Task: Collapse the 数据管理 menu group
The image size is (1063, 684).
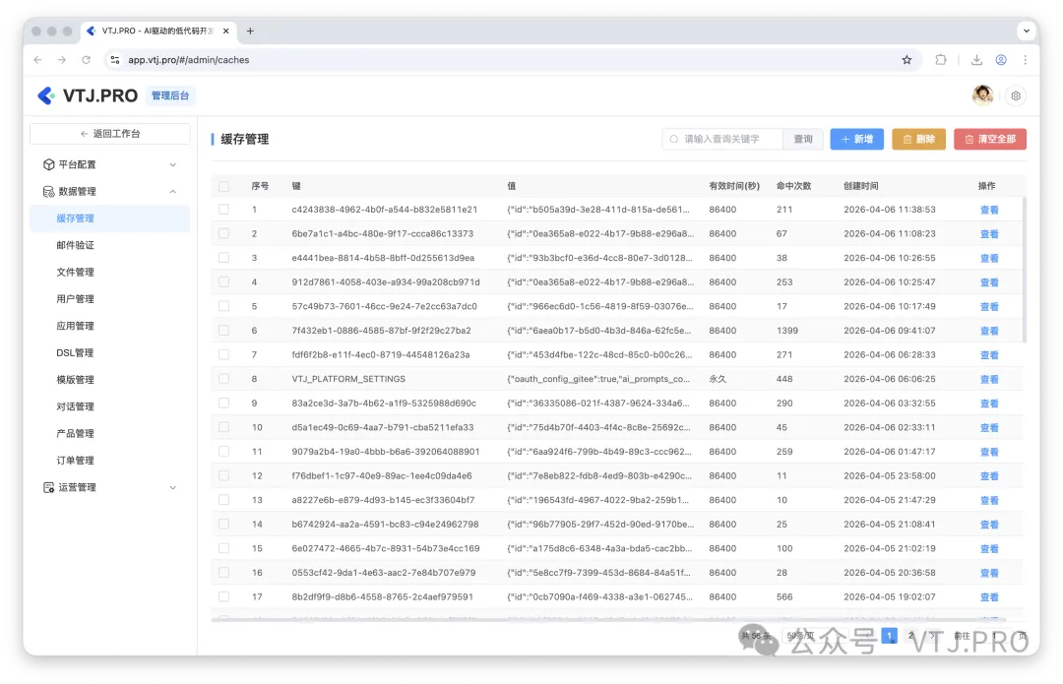Action: click(x=173, y=191)
